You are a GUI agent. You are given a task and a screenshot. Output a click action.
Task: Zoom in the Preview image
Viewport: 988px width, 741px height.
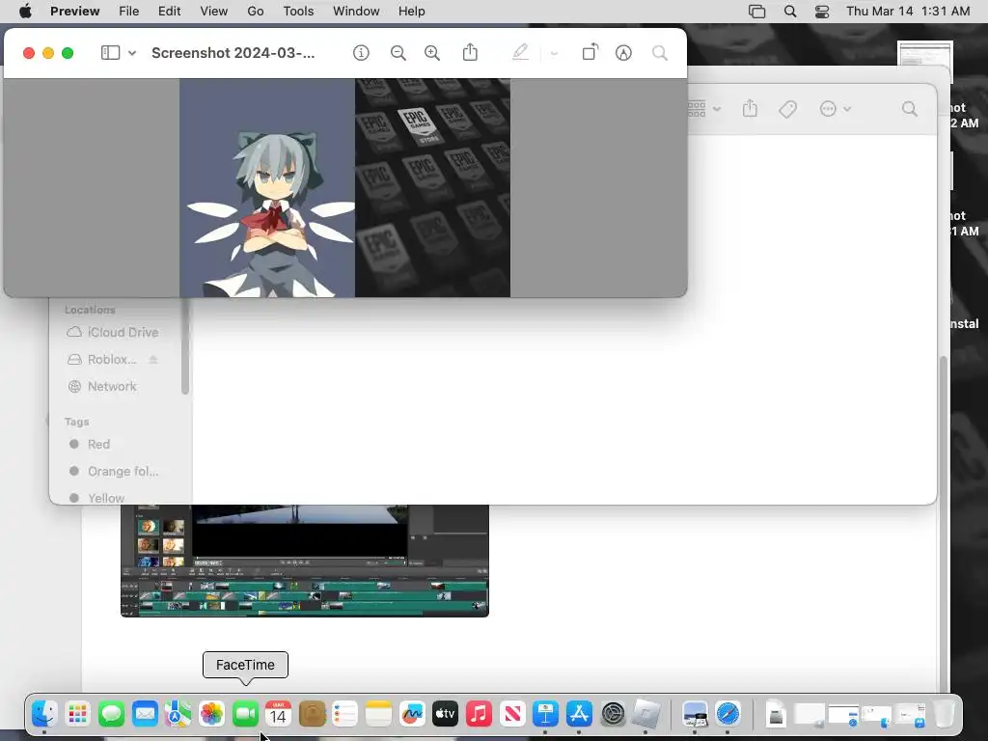432,53
